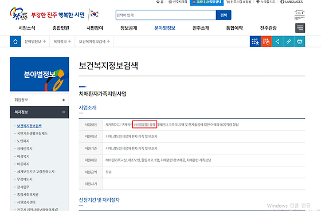Open the 진주관광 main menu
The height and width of the screenshot is (211, 321).
pos(268,28)
